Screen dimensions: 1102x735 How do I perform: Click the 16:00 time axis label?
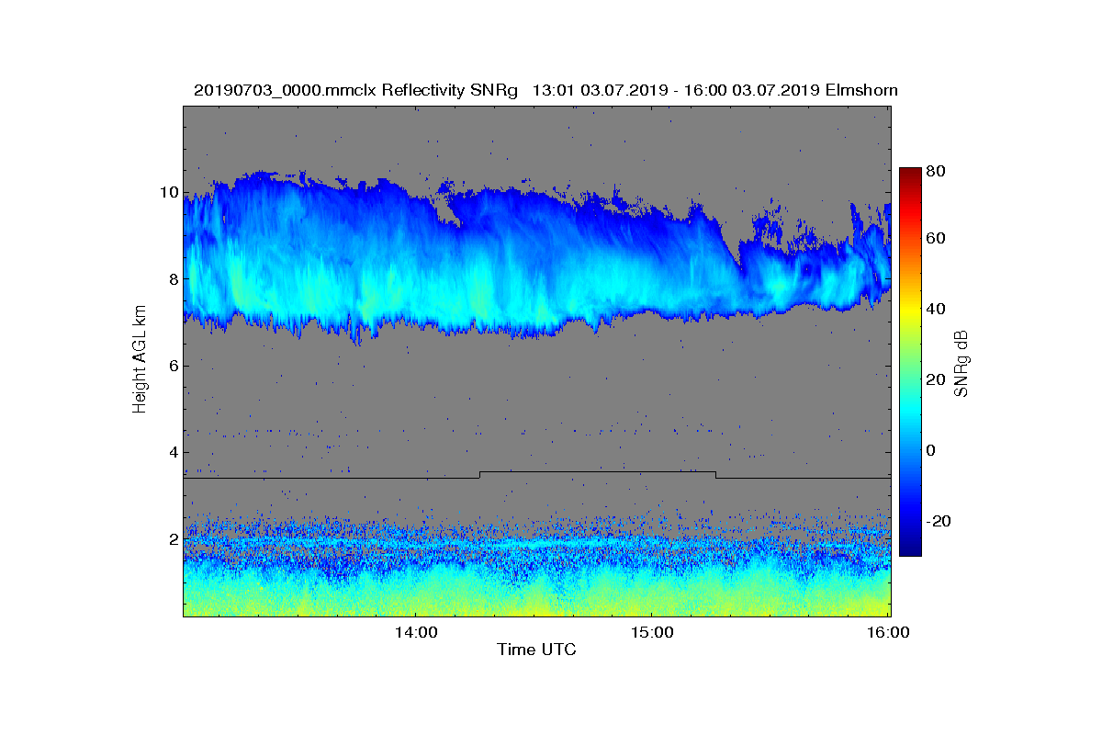[888, 632]
